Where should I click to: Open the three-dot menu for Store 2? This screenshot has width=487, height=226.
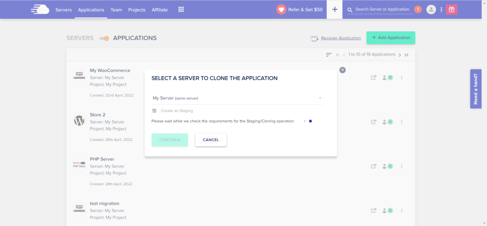[402, 122]
